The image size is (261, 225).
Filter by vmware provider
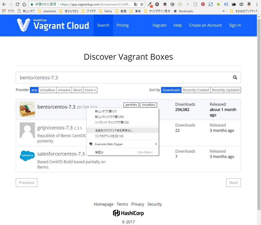click(64, 90)
